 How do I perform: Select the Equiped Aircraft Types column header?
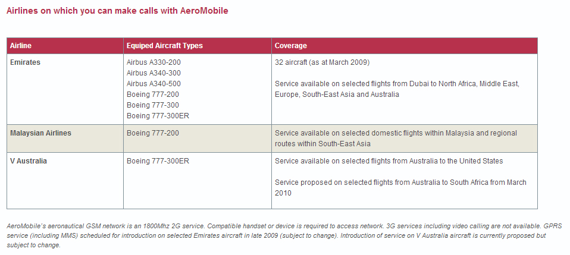pyautogui.click(x=165, y=46)
